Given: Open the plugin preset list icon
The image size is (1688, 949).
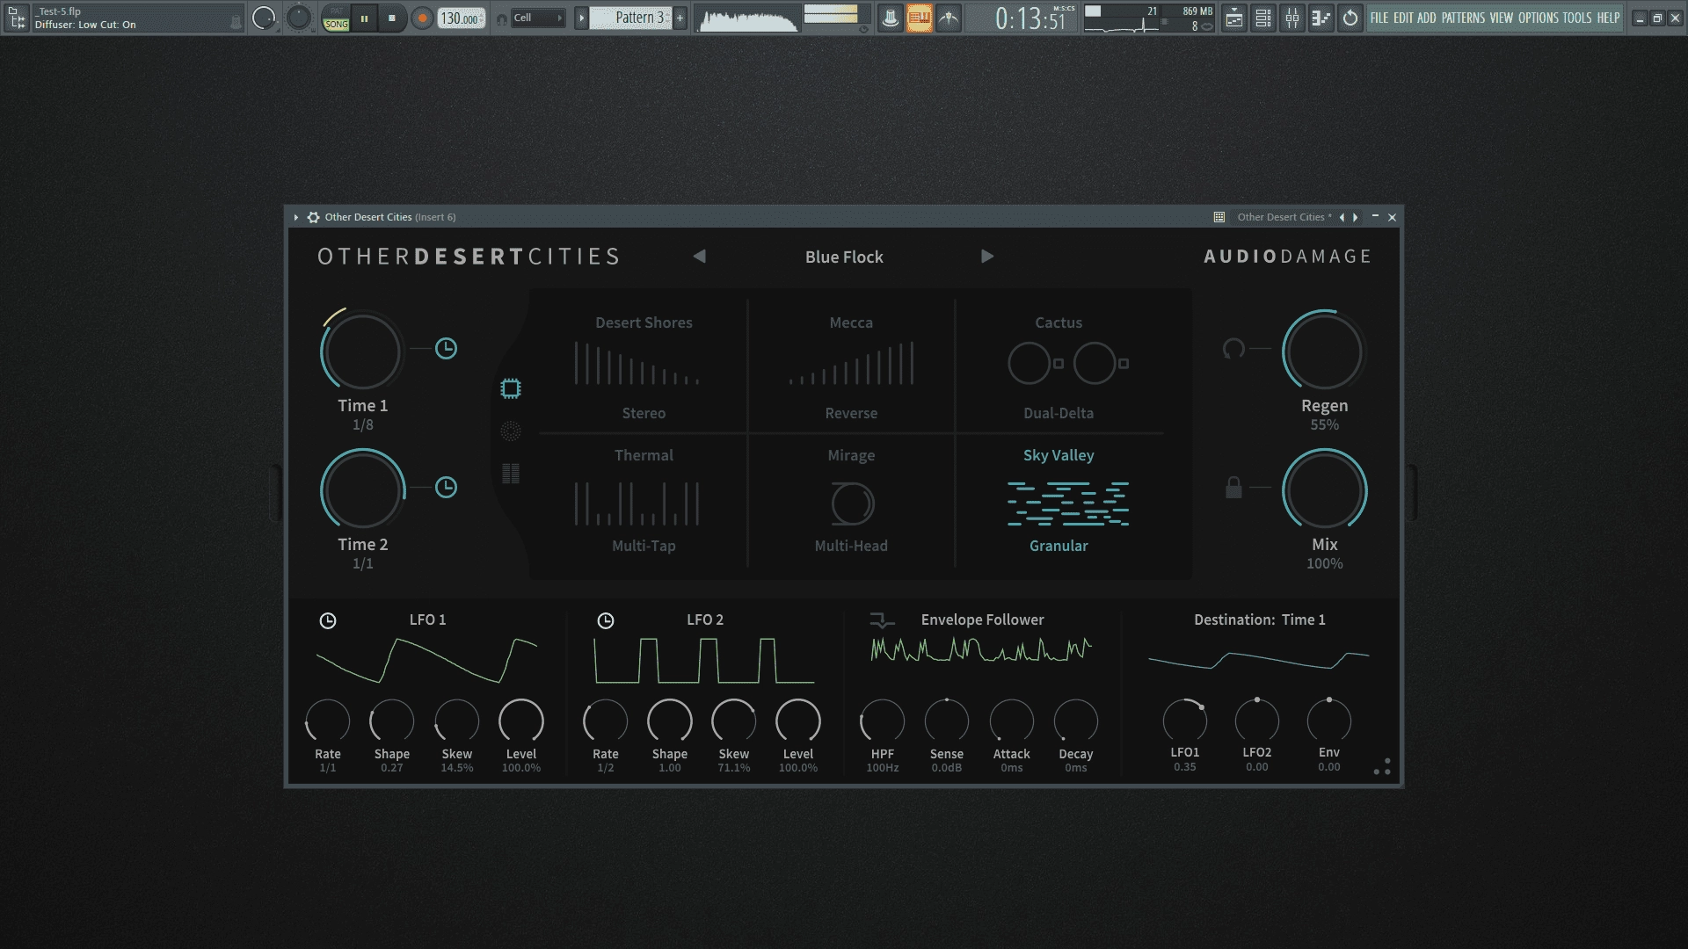Looking at the screenshot, I should 1219,217.
